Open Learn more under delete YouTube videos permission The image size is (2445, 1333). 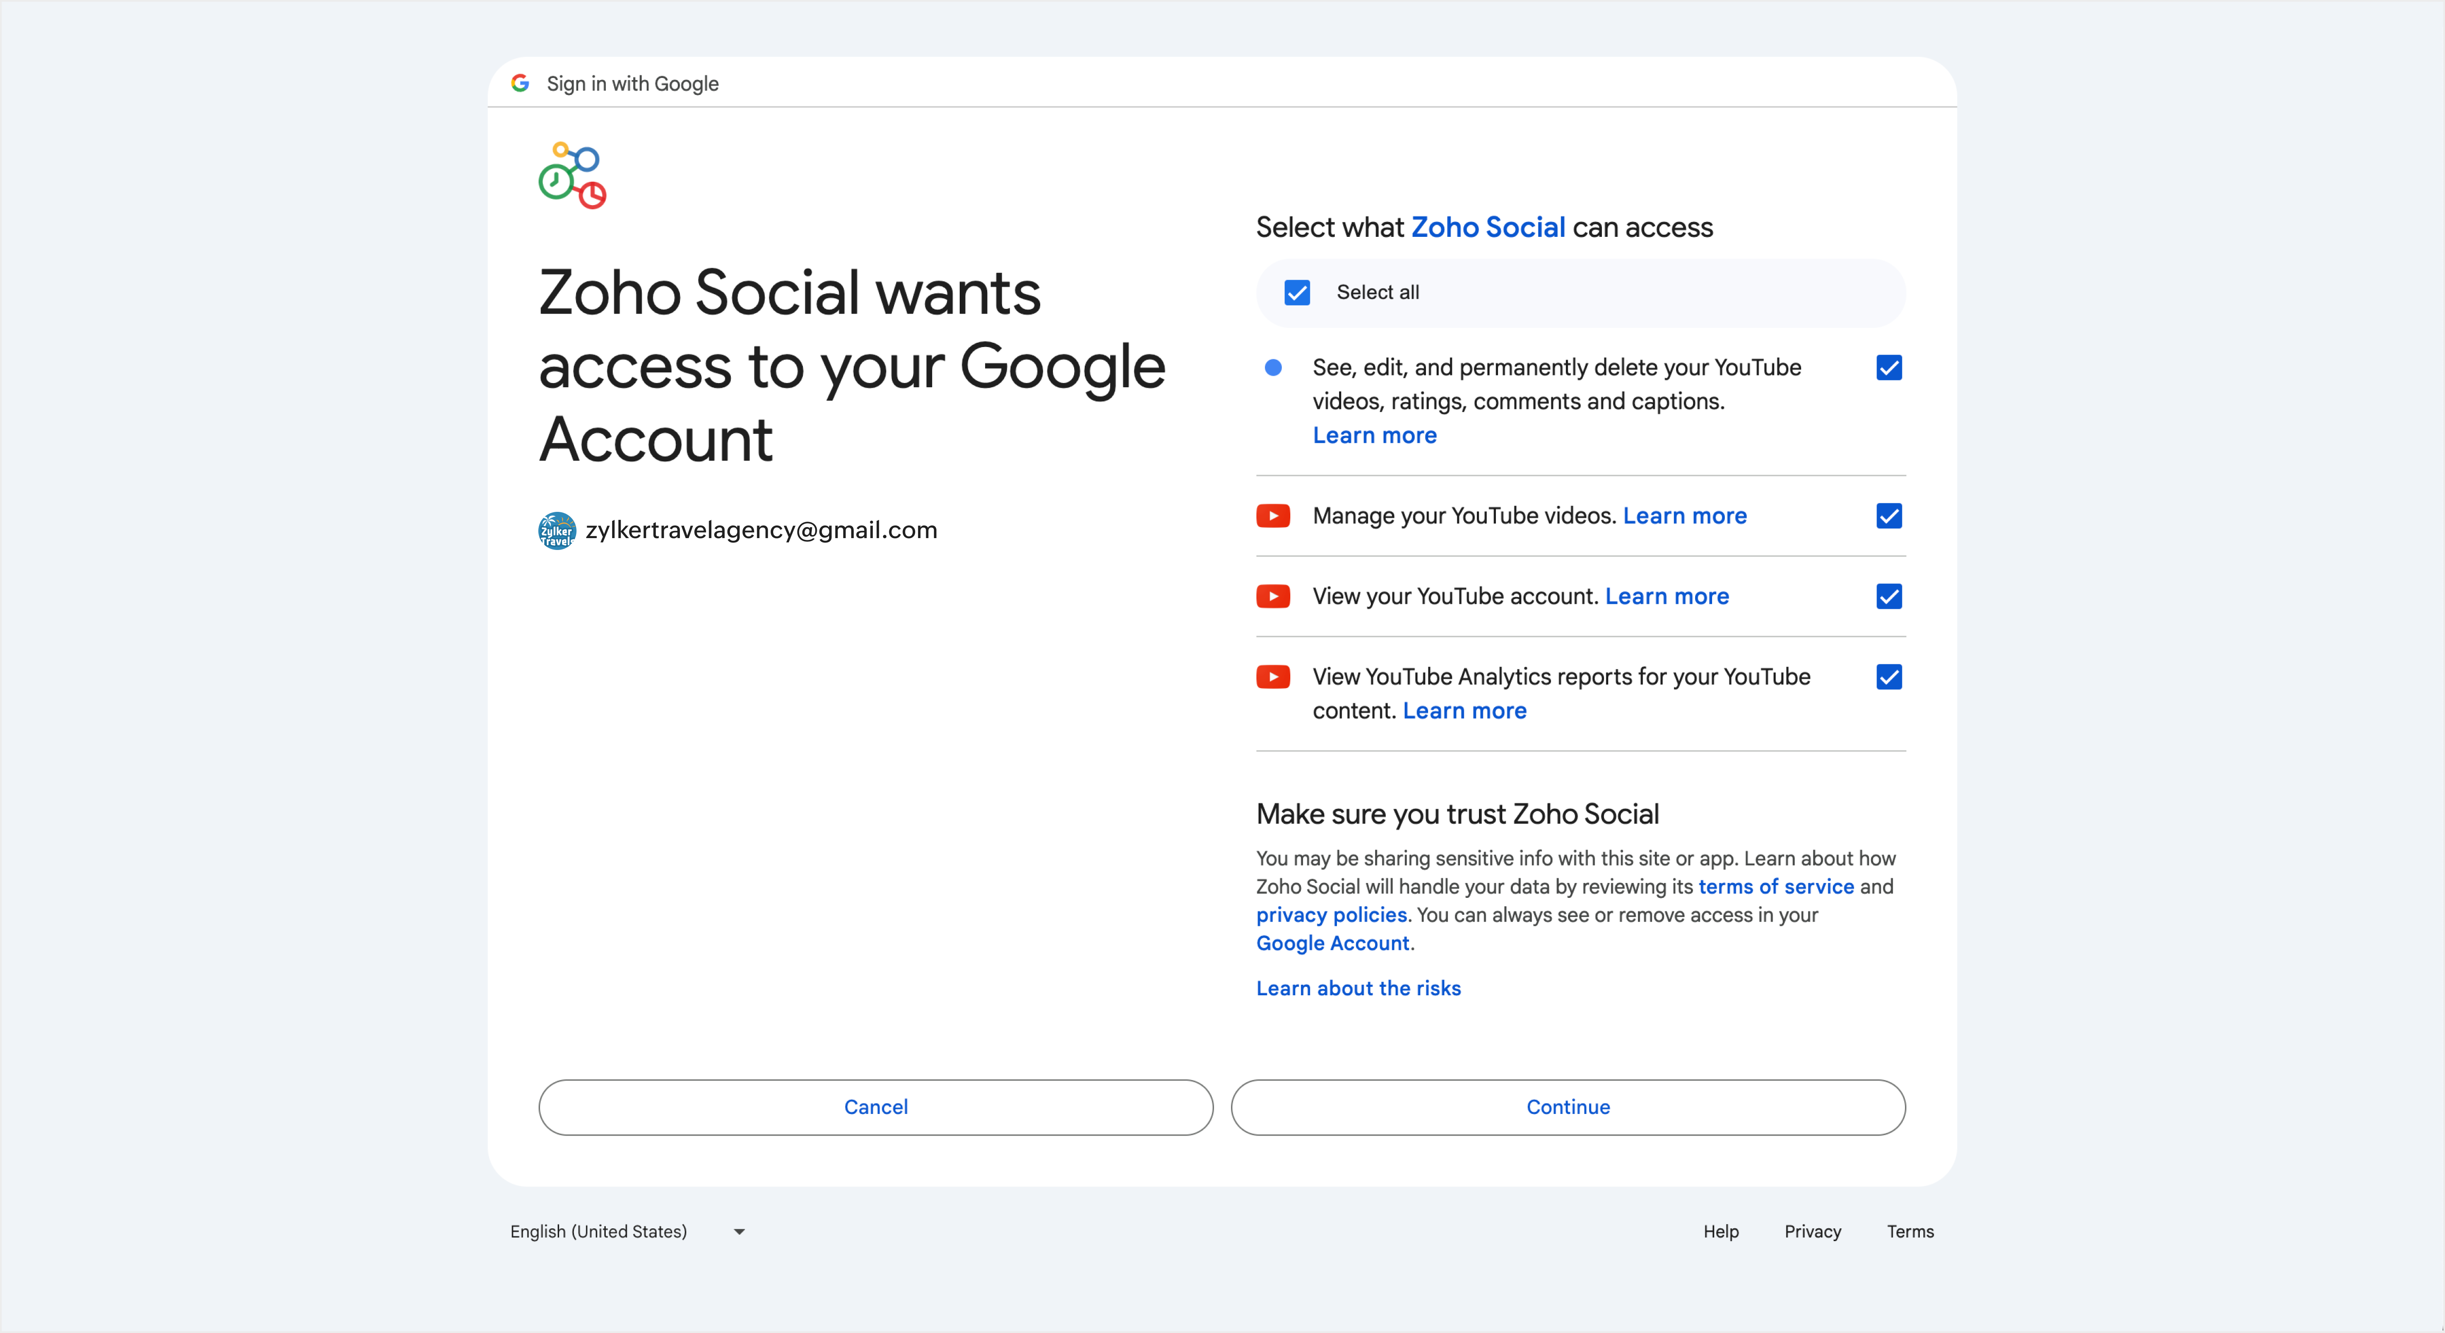point(1374,436)
